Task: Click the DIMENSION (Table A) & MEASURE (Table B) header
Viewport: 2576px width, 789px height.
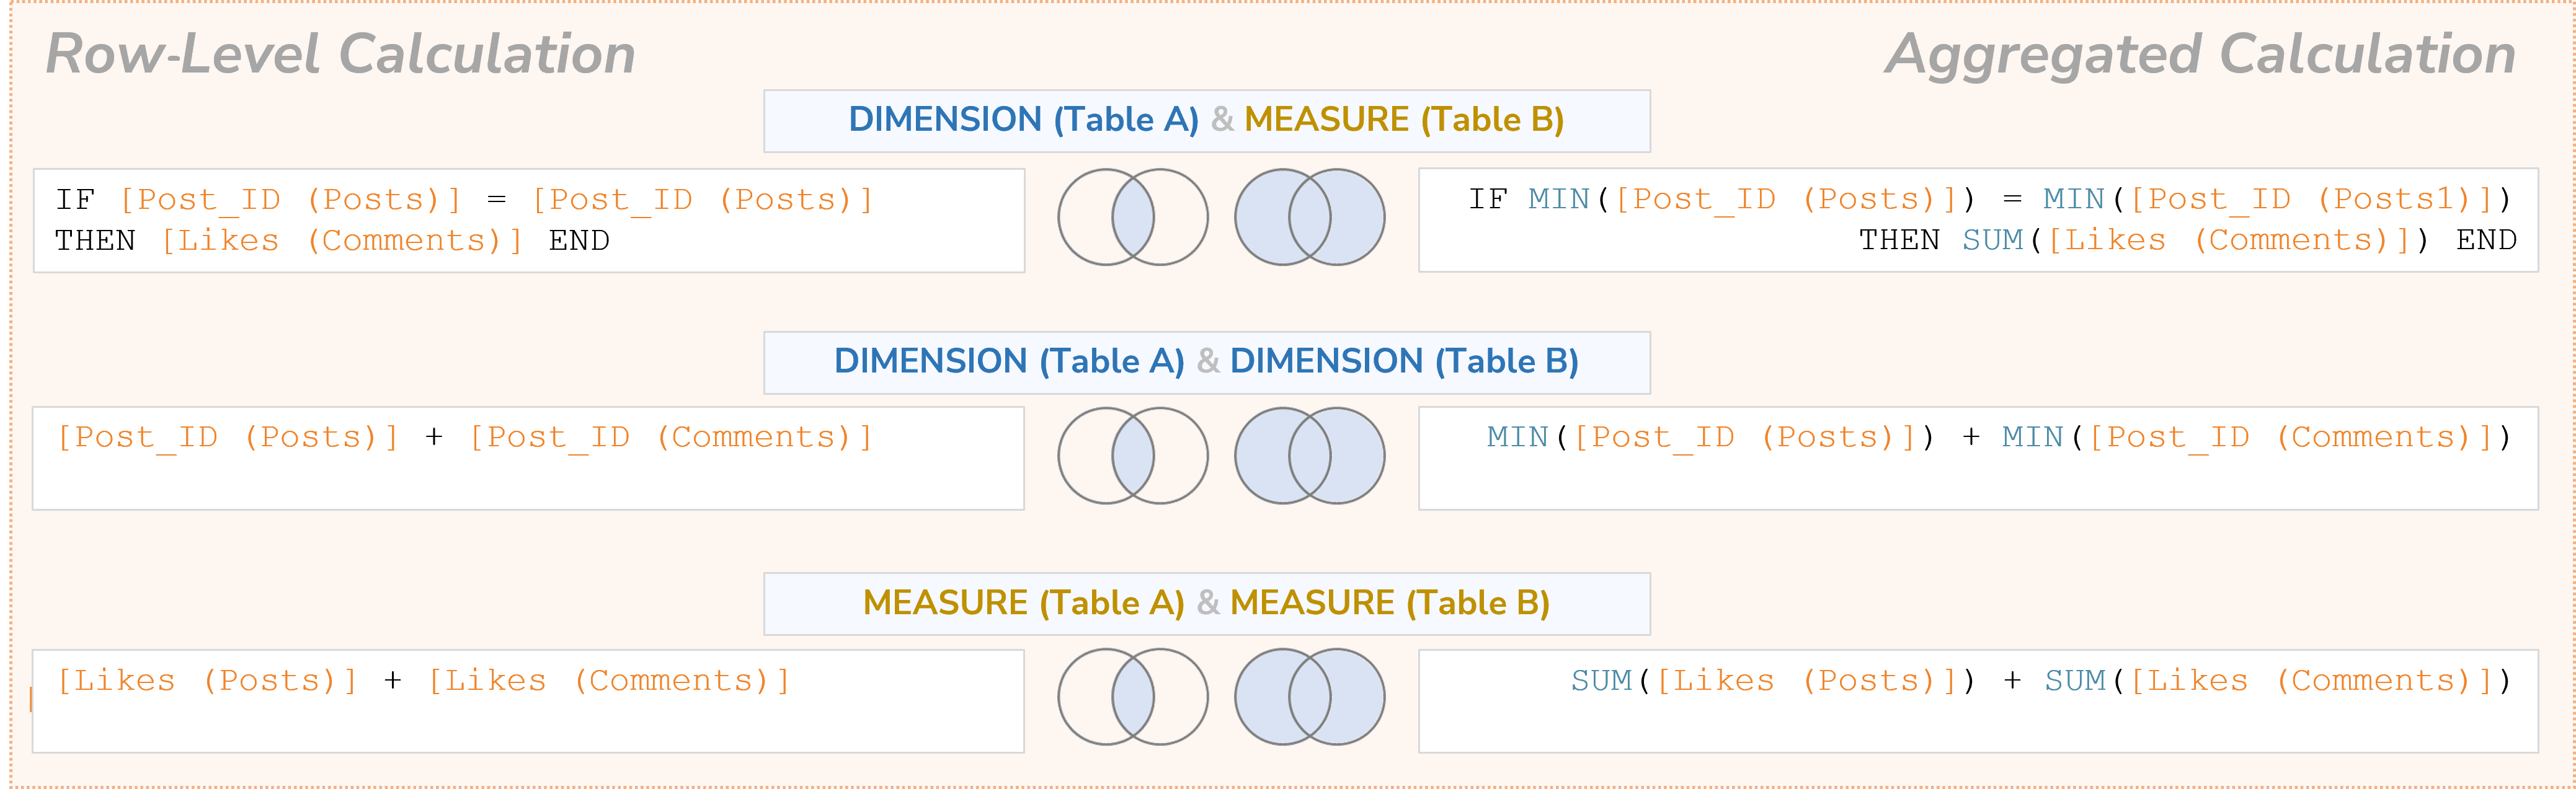Action: [x=1207, y=121]
